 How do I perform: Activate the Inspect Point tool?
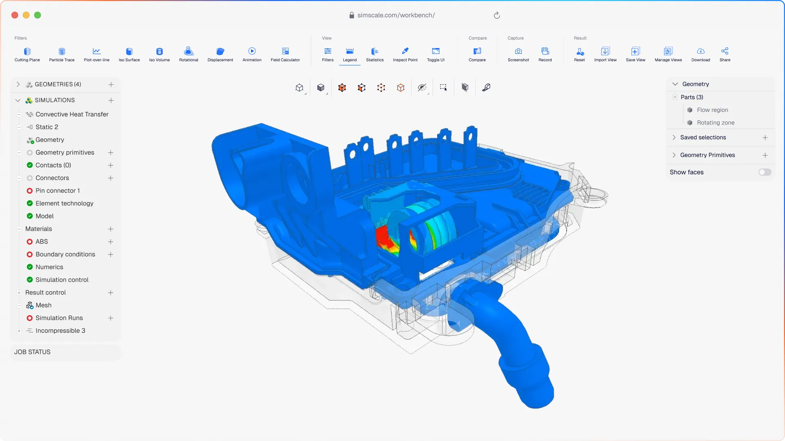[x=405, y=54]
